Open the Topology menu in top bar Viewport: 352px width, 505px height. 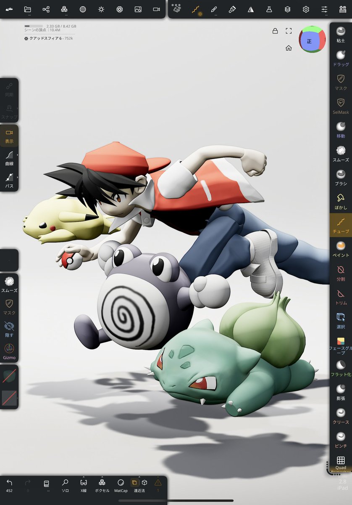click(64, 9)
